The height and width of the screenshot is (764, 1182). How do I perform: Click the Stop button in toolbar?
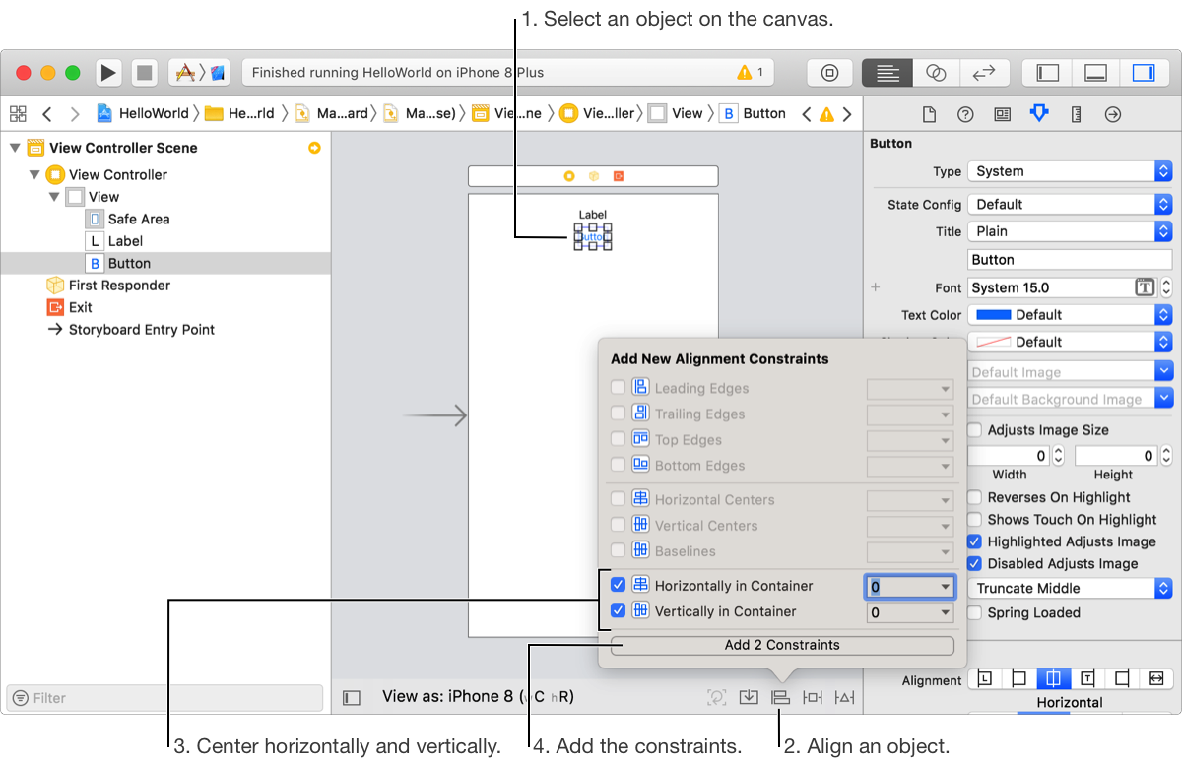(x=145, y=73)
